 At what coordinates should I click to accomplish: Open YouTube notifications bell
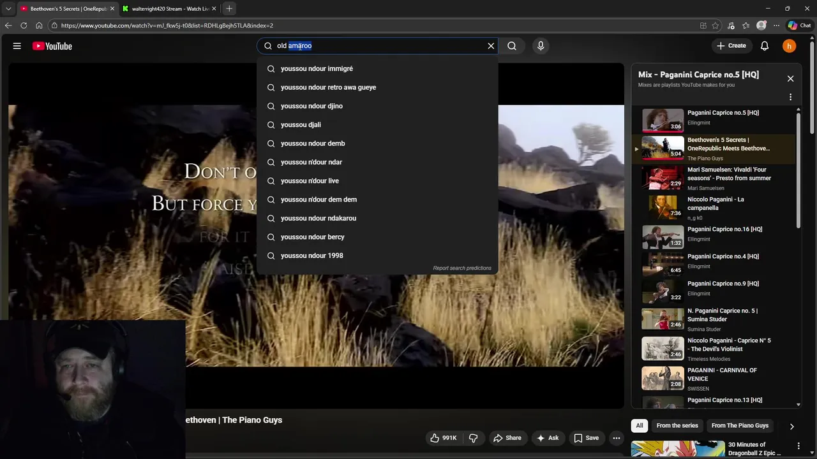click(765, 46)
